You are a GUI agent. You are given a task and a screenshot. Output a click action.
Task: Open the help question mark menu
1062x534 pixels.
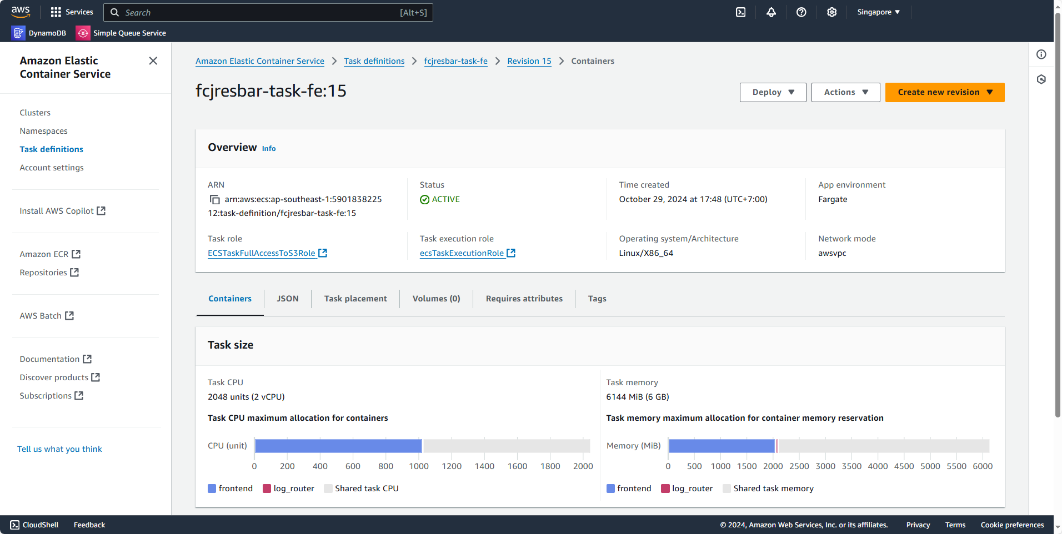point(801,12)
